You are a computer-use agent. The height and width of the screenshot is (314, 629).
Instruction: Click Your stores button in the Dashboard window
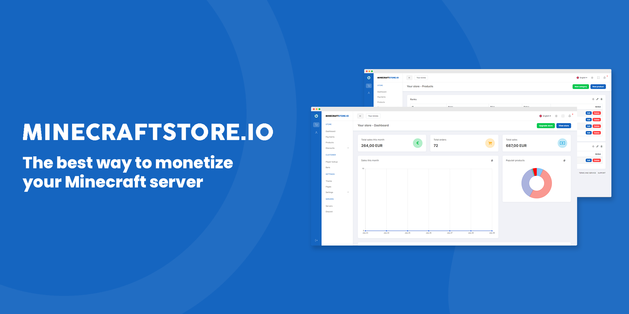[x=373, y=116]
